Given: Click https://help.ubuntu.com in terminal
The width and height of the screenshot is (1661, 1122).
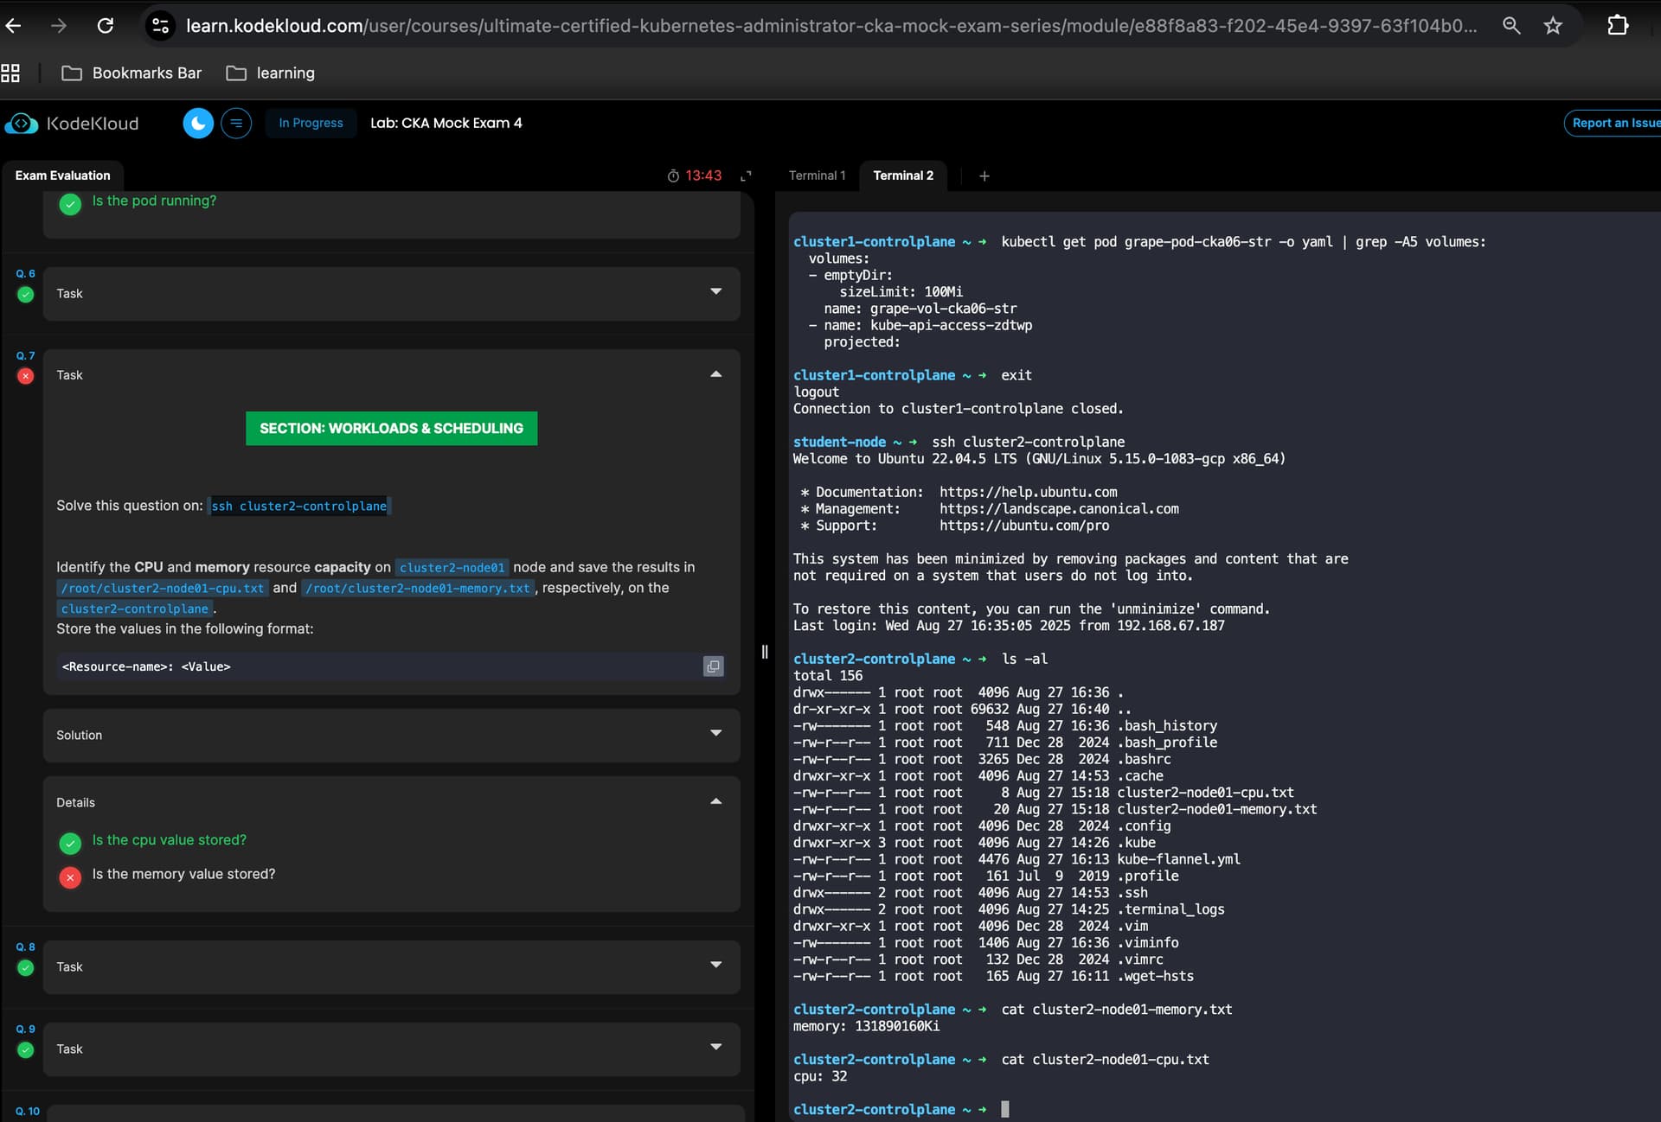Looking at the screenshot, I should (x=1029, y=493).
